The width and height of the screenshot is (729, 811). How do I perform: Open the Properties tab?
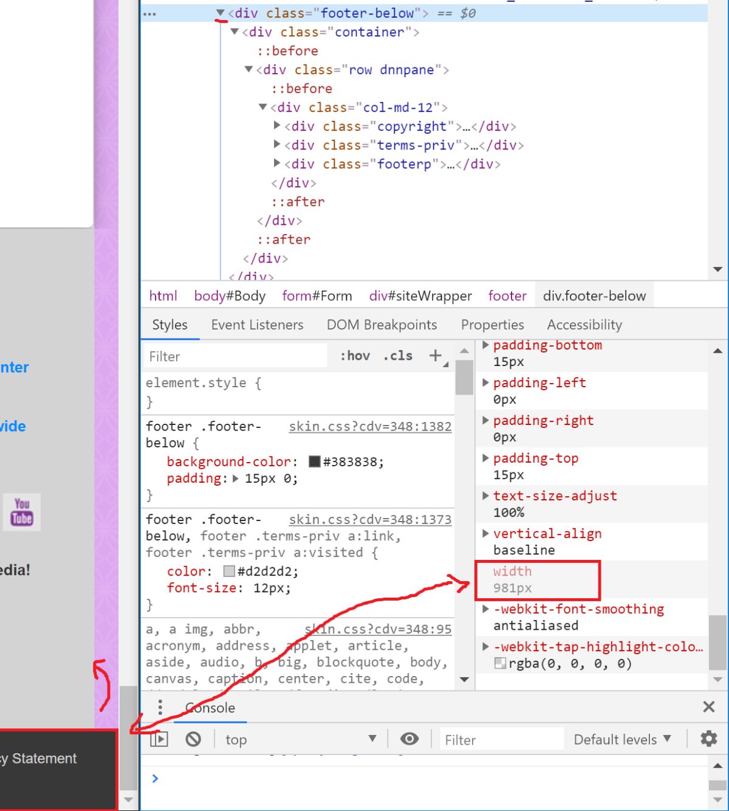(492, 325)
